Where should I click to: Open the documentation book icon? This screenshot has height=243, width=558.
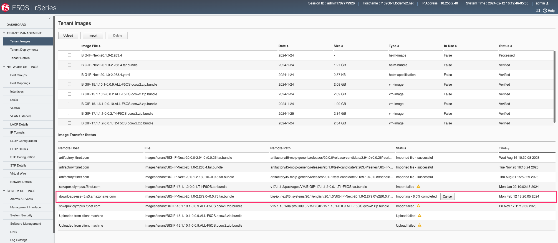(x=538, y=11)
